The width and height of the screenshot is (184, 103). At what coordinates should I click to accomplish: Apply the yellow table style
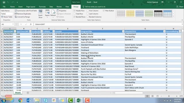pyautogui.click(x=130, y=13)
